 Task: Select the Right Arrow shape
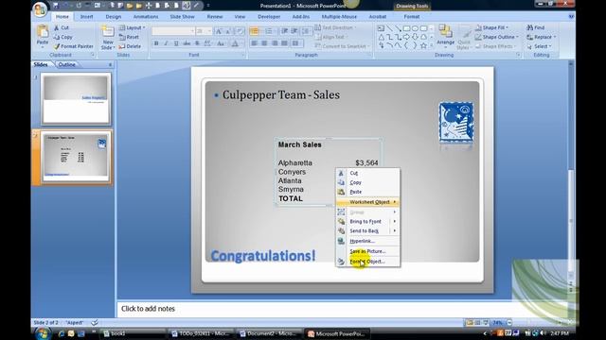click(406, 37)
